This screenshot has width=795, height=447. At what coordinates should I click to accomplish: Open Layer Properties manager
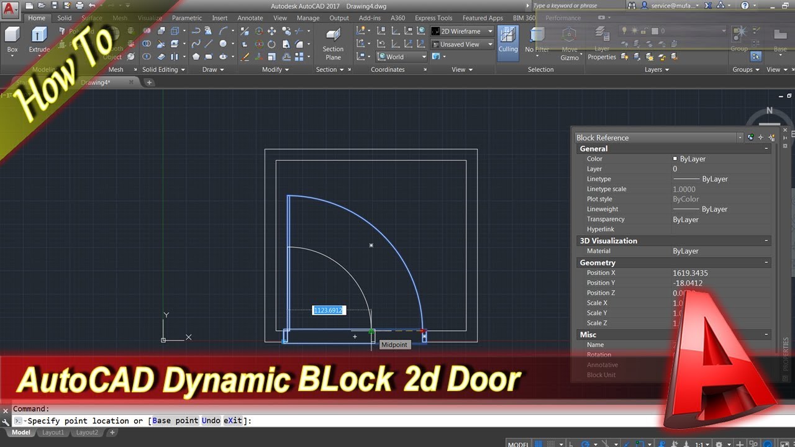click(602, 43)
